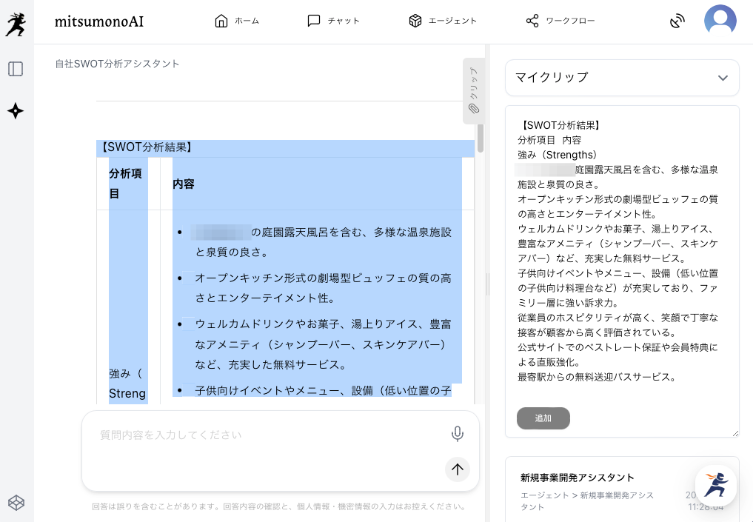The width and height of the screenshot is (753, 522).
Task: Click the microphone voice input icon
Action: (458, 434)
